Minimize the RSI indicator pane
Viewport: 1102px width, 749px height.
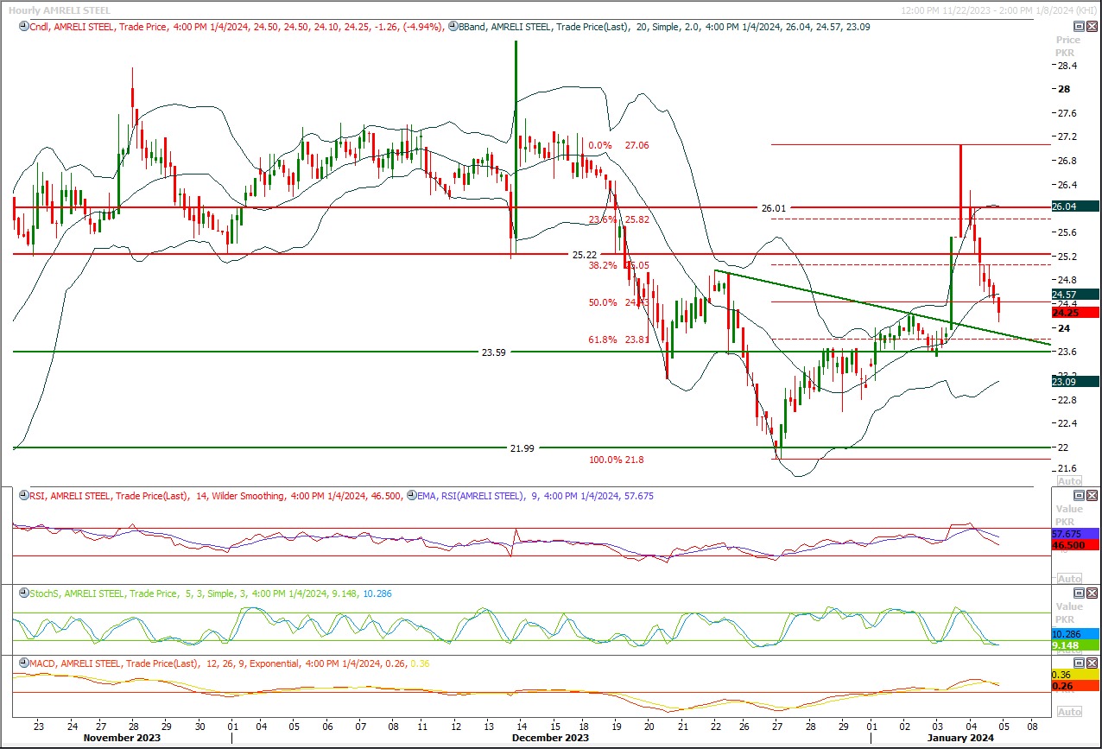tap(1079, 495)
